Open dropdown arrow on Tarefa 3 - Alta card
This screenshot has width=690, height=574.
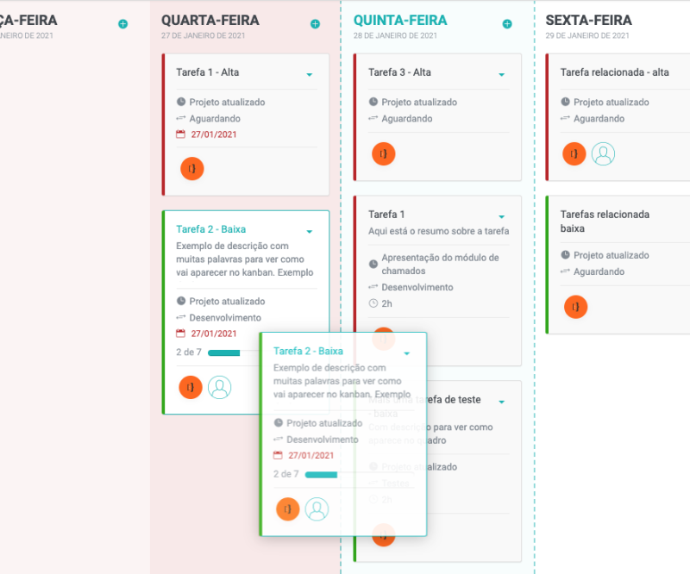[x=501, y=75]
